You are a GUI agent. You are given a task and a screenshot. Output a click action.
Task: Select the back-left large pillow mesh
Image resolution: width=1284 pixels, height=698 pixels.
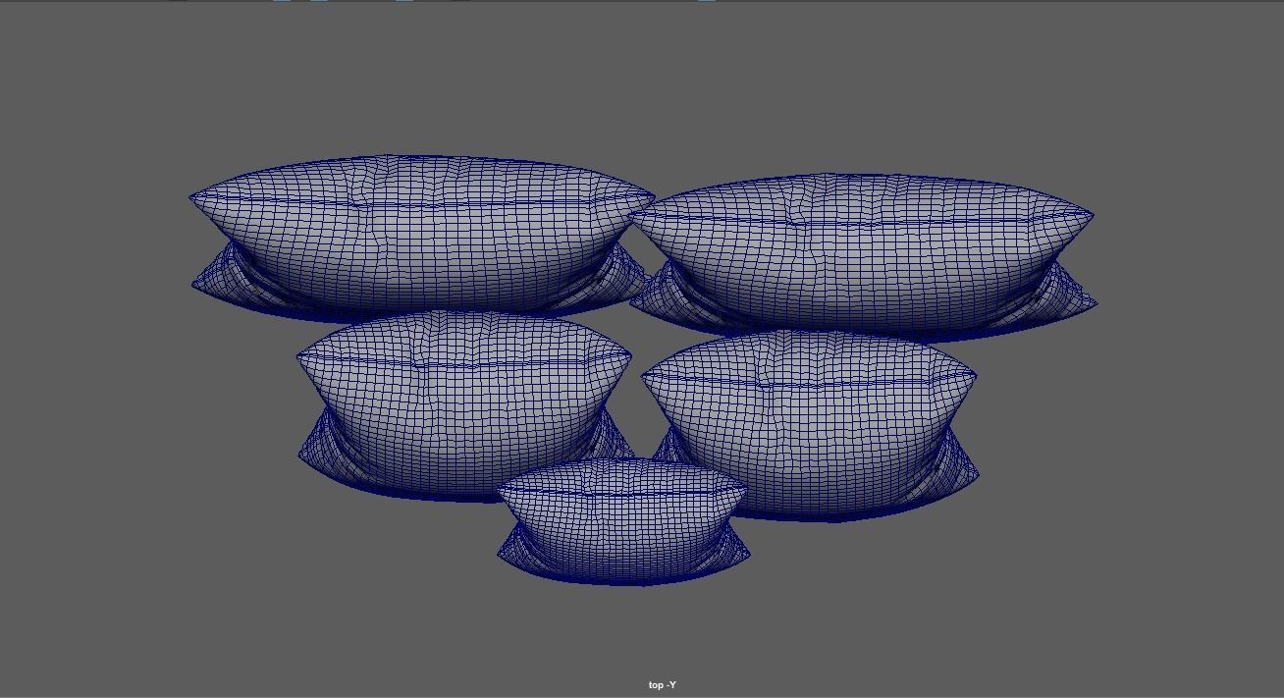tap(422, 238)
